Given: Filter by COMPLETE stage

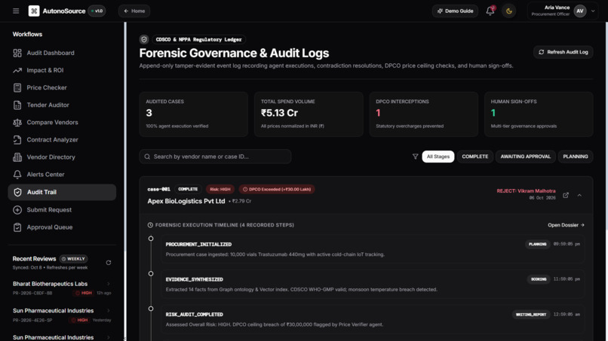Looking at the screenshot, I should tap(475, 157).
